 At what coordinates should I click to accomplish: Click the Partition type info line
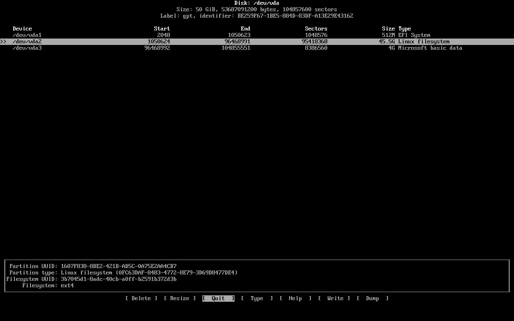(x=123, y=272)
